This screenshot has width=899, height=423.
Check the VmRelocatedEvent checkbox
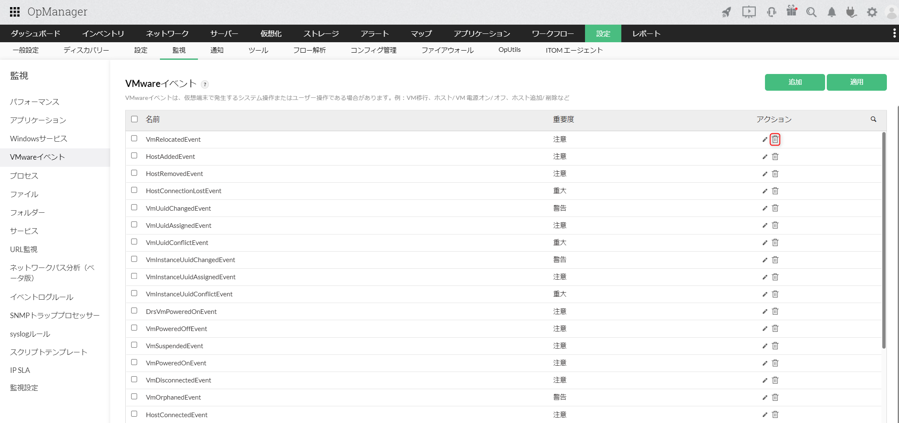[x=134, y=138]
